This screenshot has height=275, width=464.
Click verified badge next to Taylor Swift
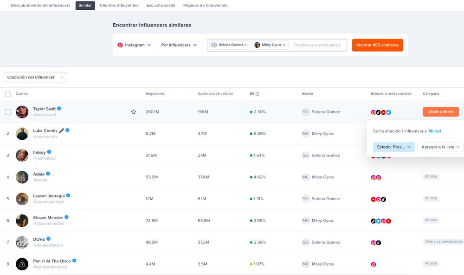[x=59, y=108]
